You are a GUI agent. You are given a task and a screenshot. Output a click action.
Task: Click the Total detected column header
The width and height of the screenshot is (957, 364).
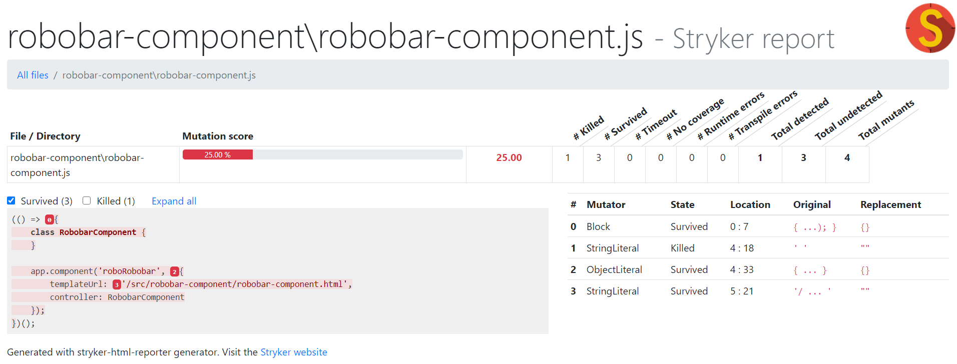click(800, 119)
